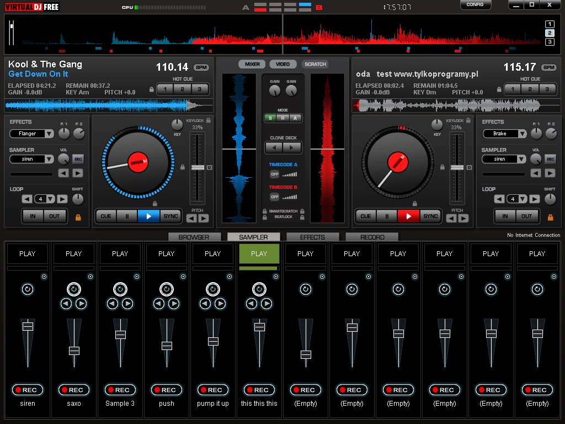Click the right deck vinyl platter
This screenshot has height=424, width=565.
398,162
